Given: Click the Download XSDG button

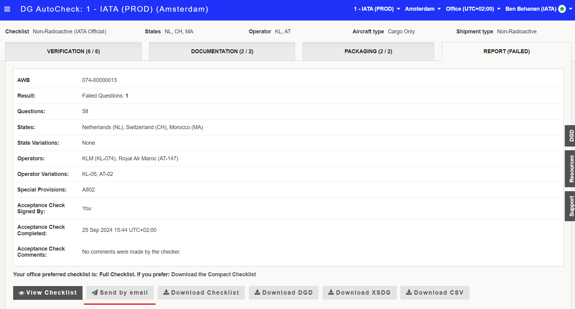Looking at the screenshot, I should coord(359,293).
